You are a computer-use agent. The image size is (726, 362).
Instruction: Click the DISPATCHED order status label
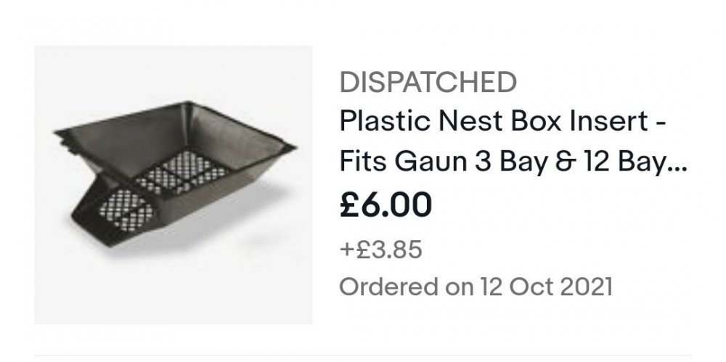(x=428, y=82)
